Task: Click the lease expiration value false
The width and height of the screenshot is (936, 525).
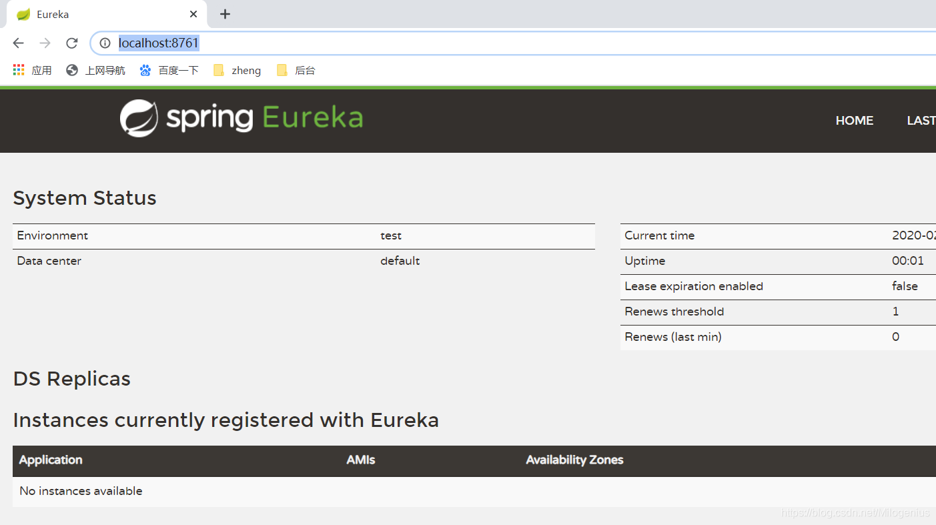Action: coord(905,286)
